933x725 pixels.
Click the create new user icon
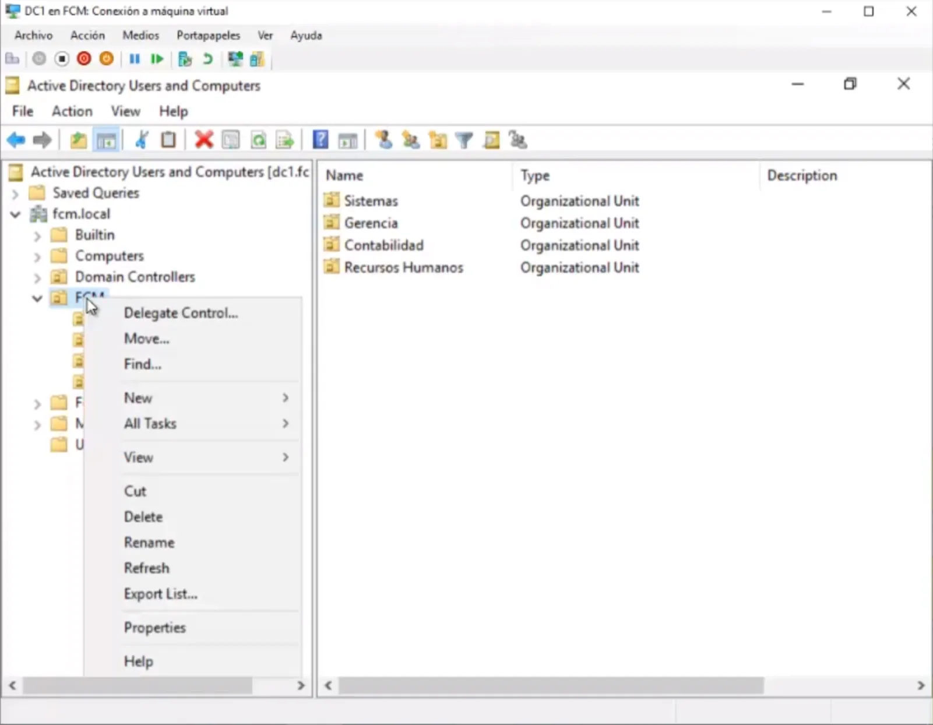pos(383,140)
